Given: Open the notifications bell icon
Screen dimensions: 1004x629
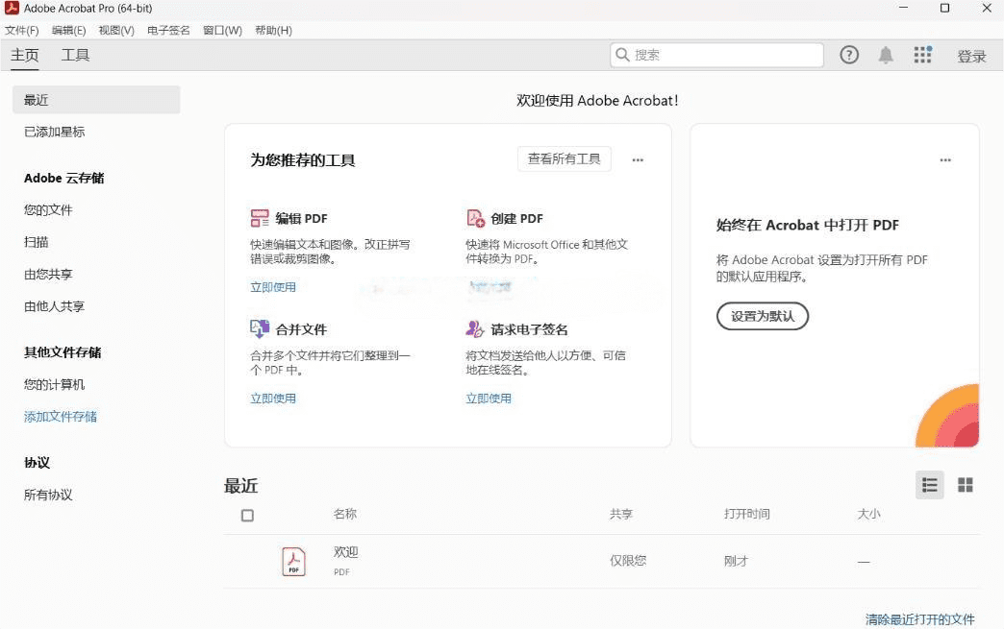Looking at the screenshot, I should 886,55.
